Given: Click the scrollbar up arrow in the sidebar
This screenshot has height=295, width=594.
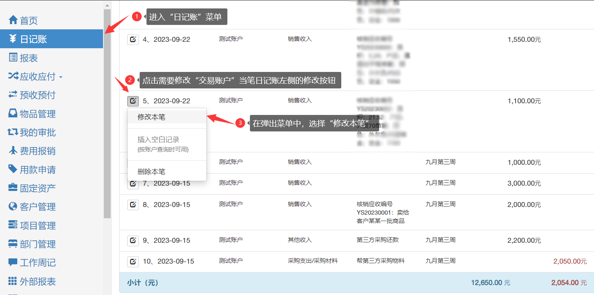Looking at the screenshot, I should click(107, 6).
